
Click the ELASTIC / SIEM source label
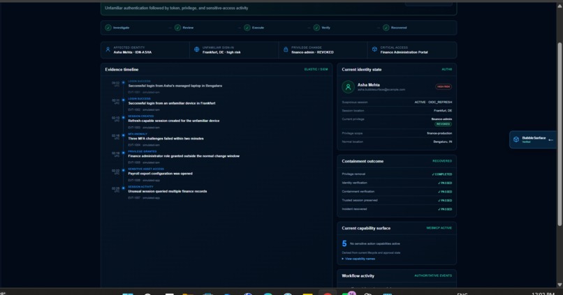point(316,70)
